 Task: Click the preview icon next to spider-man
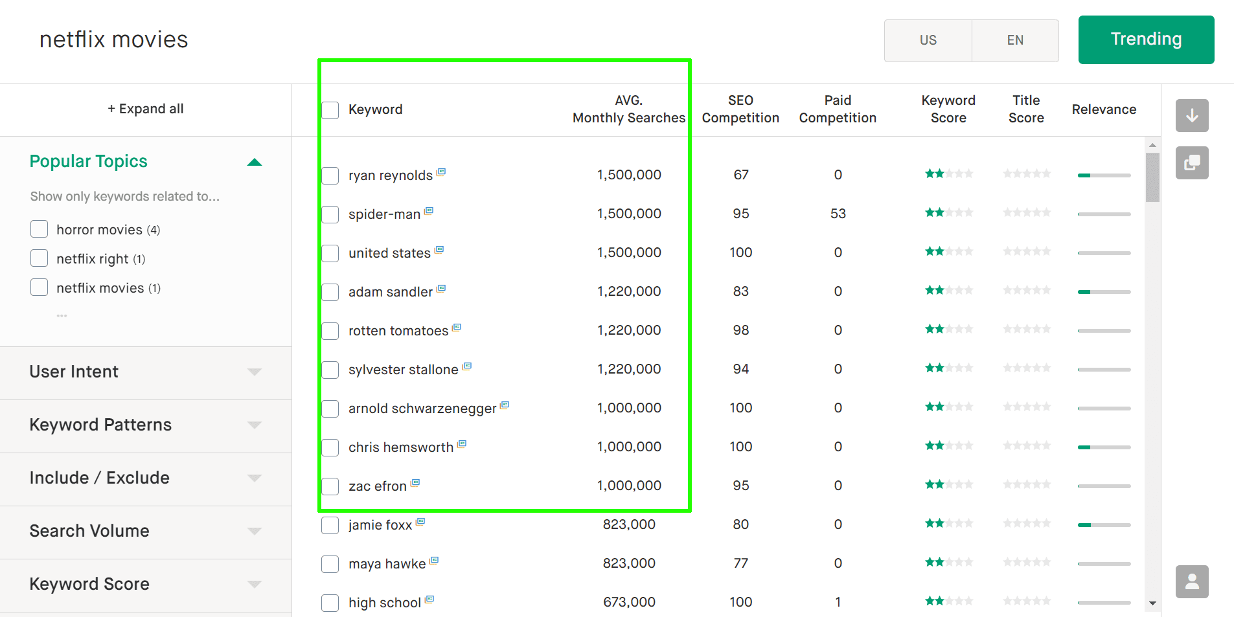point(429,210)
